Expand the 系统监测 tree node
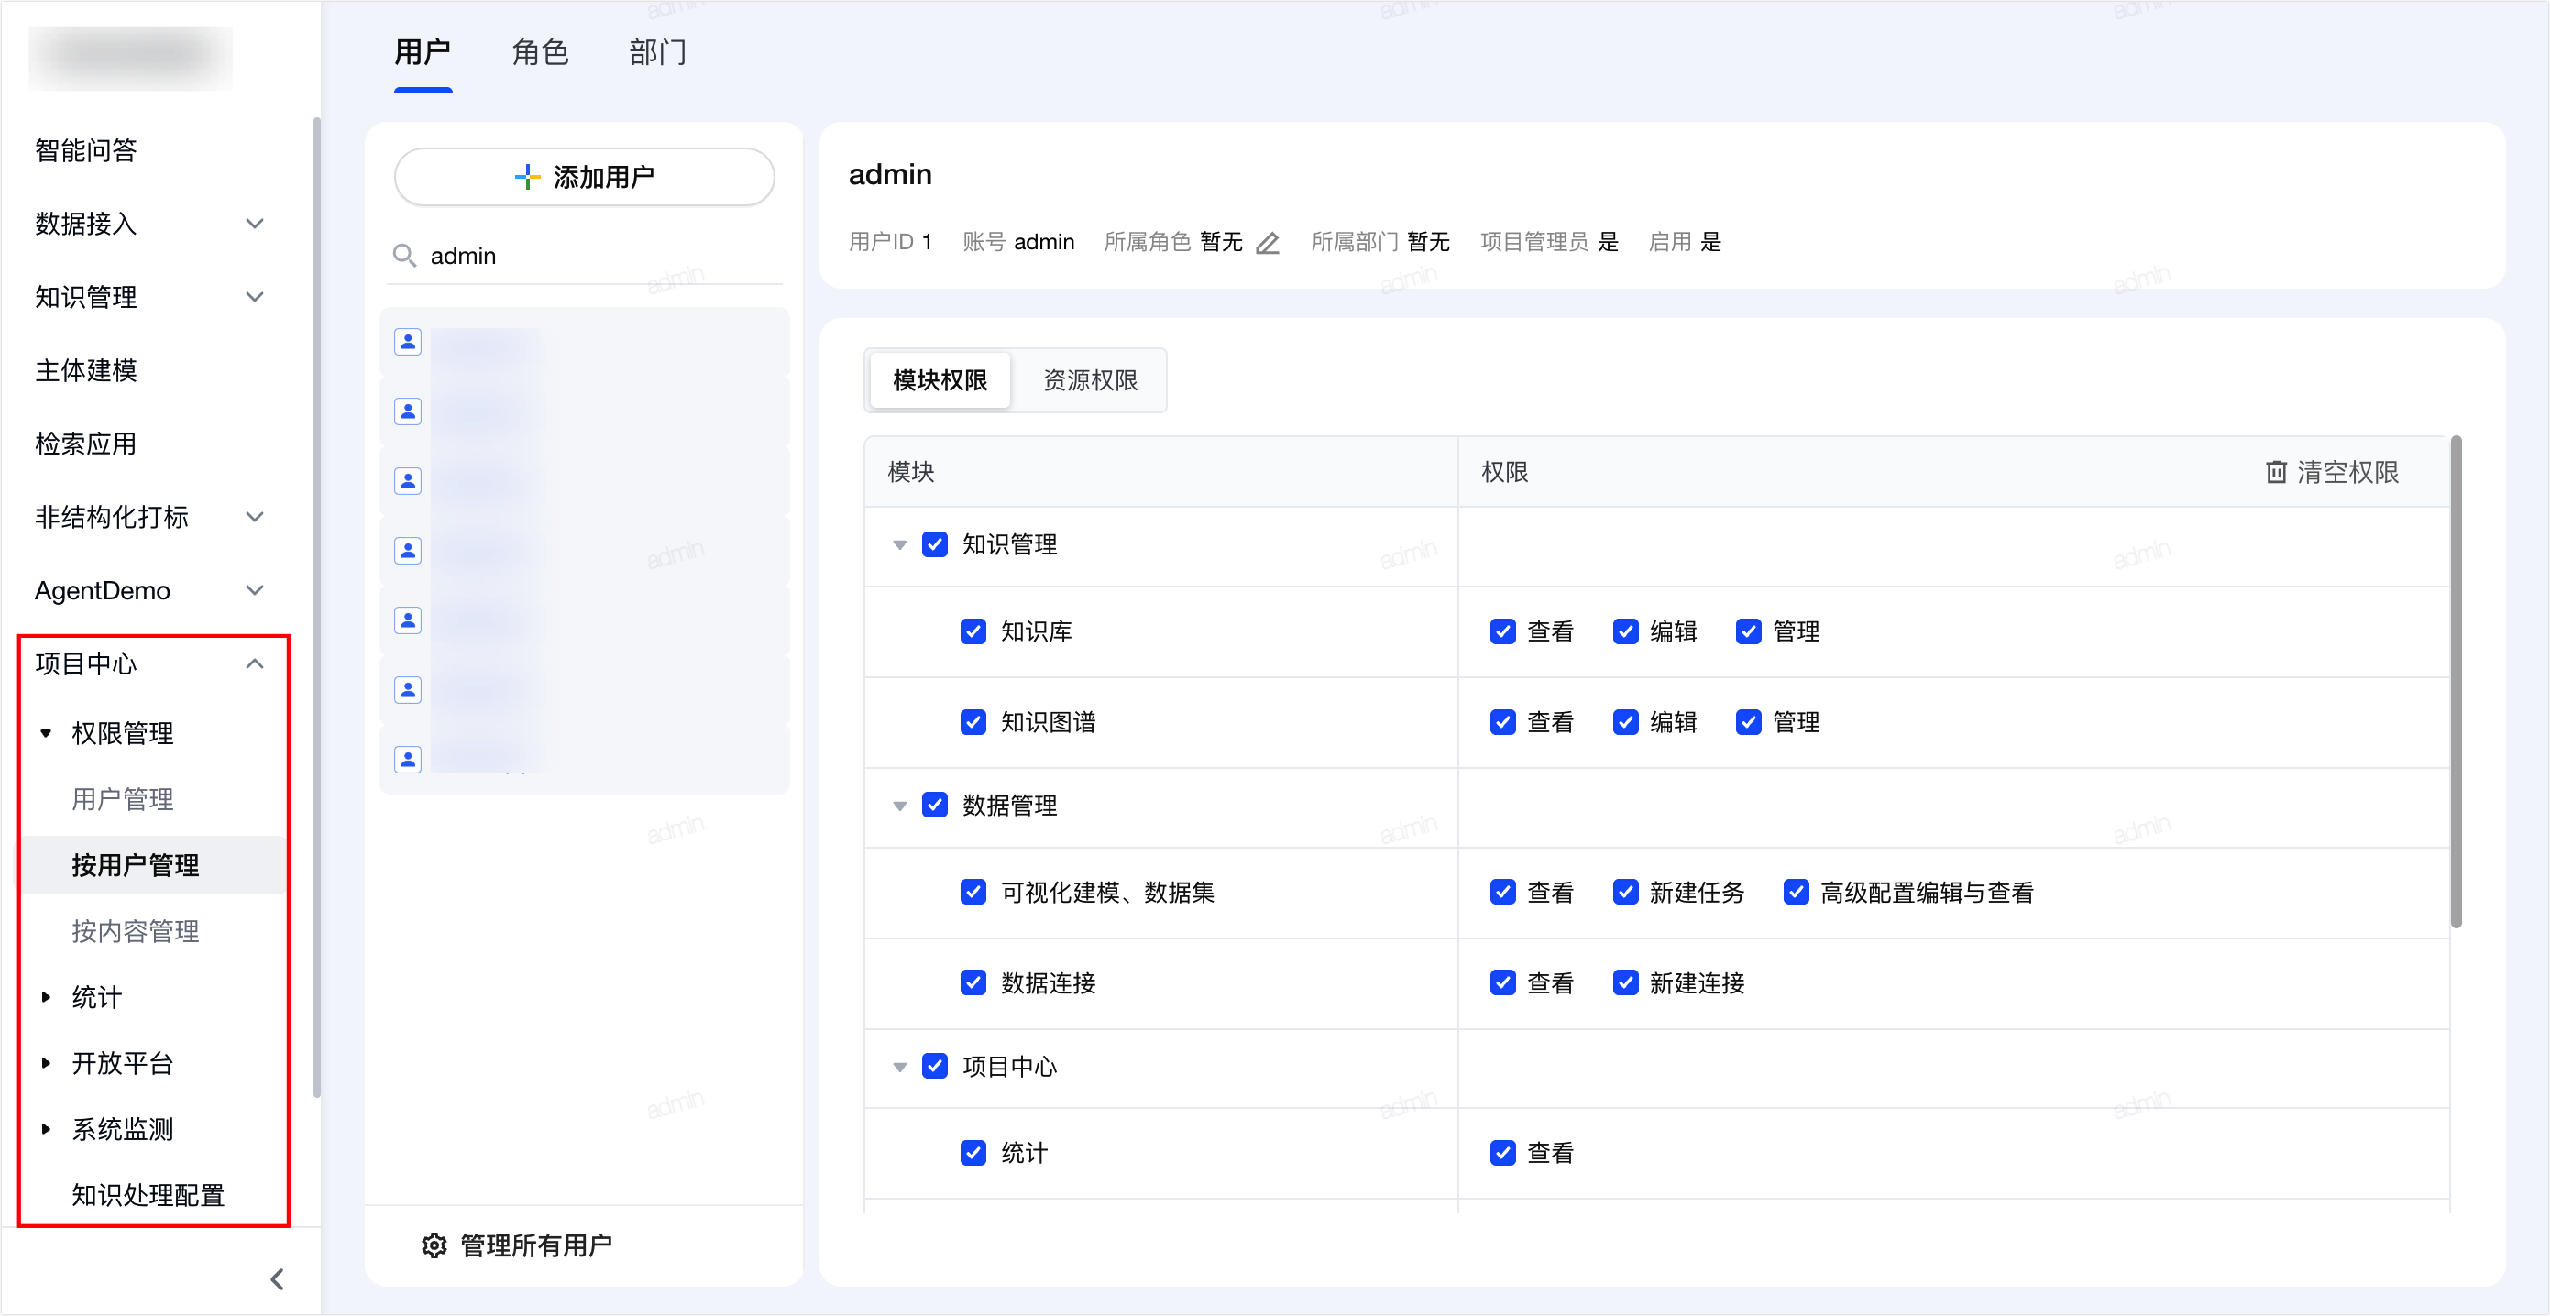 [x=46, y=1130]
